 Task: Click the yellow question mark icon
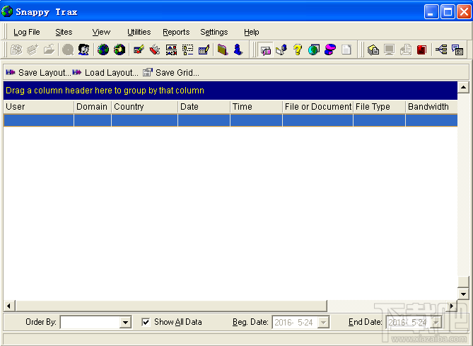click(x=298, y=50)
